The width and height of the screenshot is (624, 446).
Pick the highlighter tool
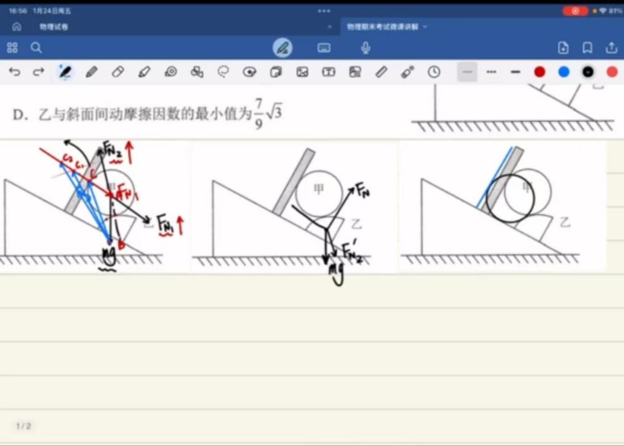(x=144, y=72)
